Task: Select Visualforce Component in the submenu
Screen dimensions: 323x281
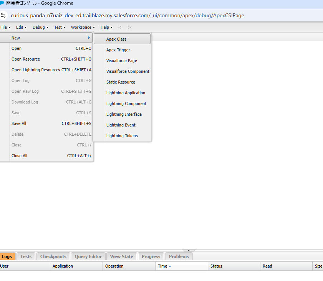Action: (122, 71)
